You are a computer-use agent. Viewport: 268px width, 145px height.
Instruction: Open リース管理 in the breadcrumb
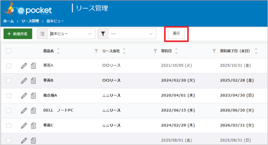tap(30, 21)
